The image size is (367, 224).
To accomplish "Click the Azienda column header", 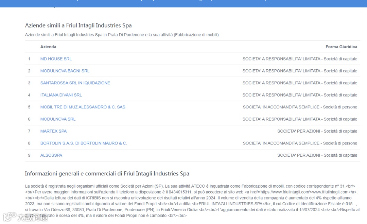I will pyautogui.click(x=48, y=47).
